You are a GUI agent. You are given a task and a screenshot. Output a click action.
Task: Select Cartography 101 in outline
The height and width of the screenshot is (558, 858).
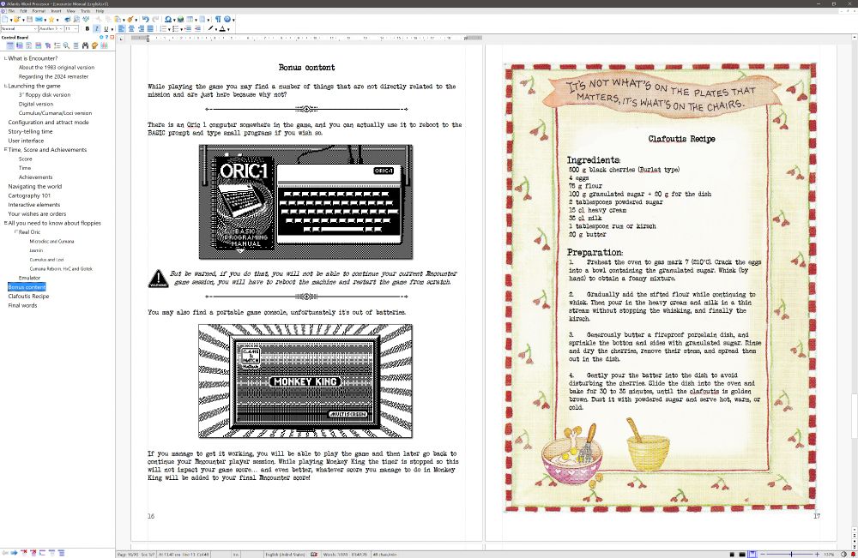coord(29,195)
